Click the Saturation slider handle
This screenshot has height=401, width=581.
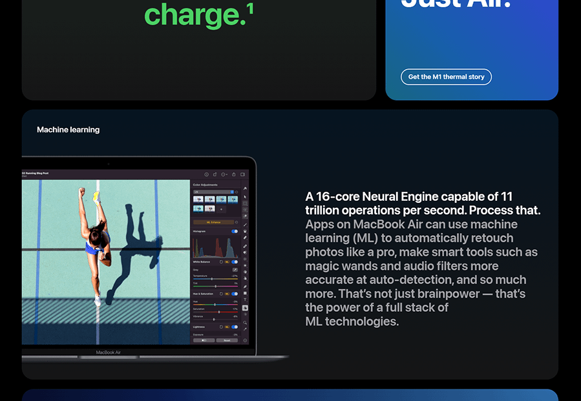coord(218,312)
